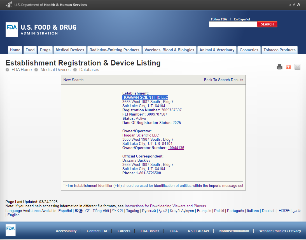Click the FDA logo in footer

[11, 230]
